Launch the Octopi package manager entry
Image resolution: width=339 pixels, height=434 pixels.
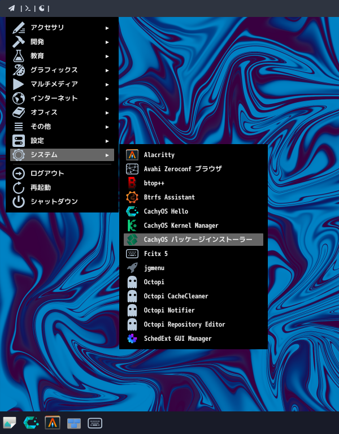(193, 282)
